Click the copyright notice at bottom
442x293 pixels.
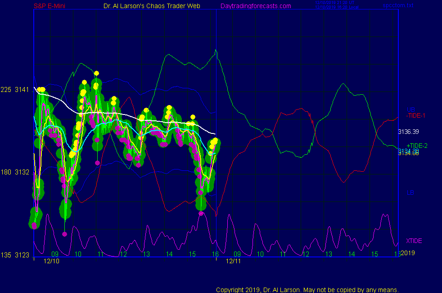307,290
